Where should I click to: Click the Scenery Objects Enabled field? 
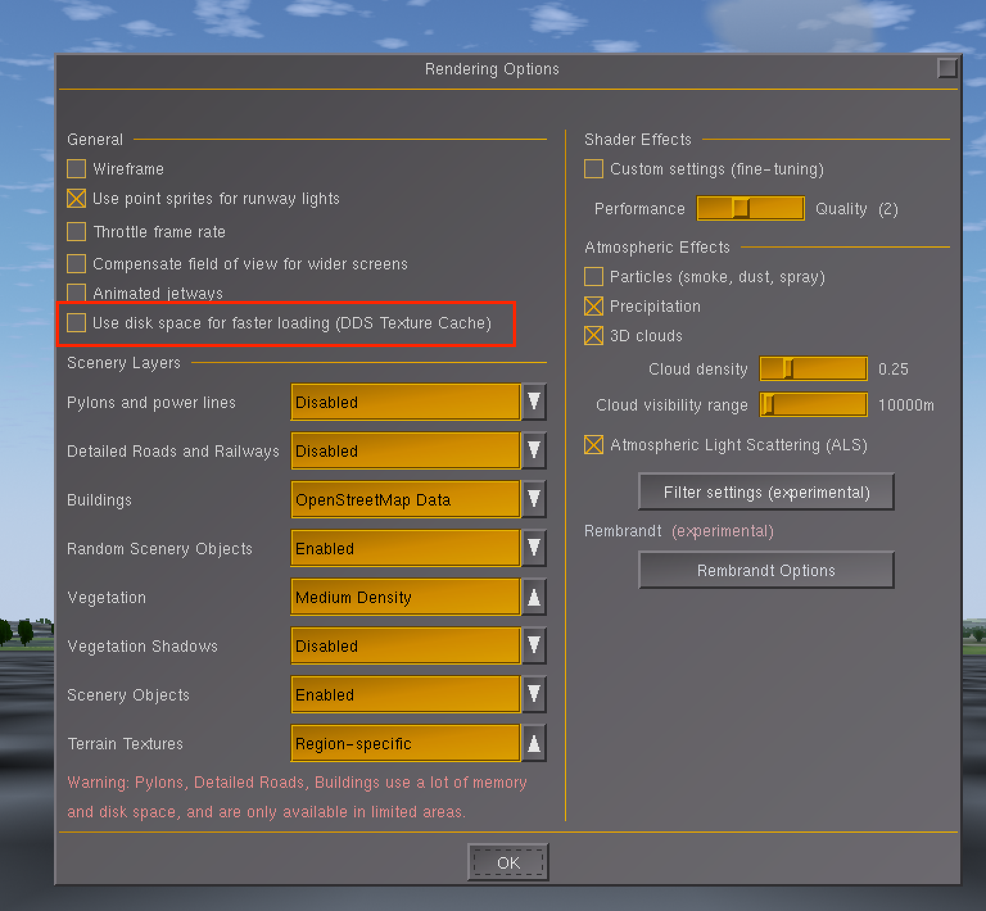(x=406, y=695)
